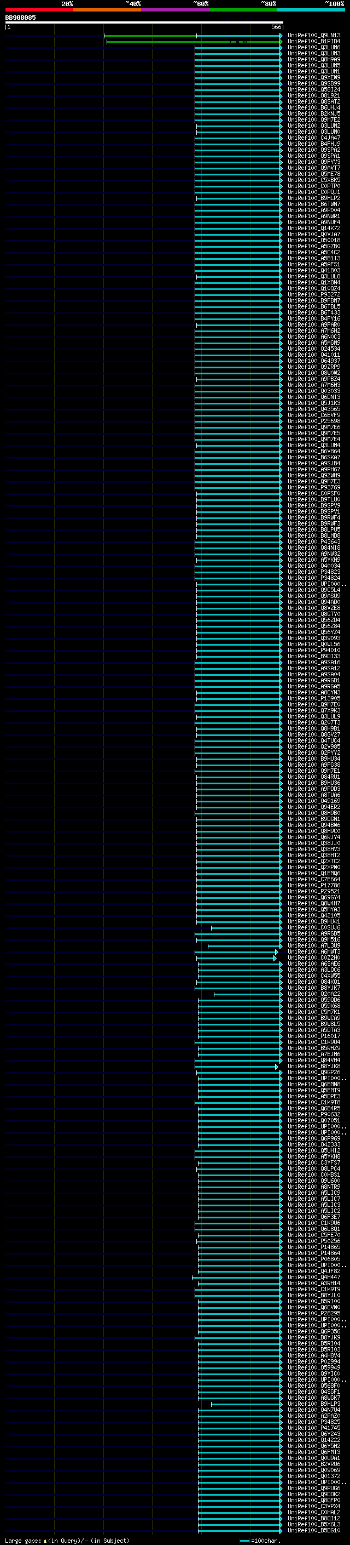Screen dimensions: 350x1545
Task: Click entry UniRef100_P16017
Action: coord(313,1036)
